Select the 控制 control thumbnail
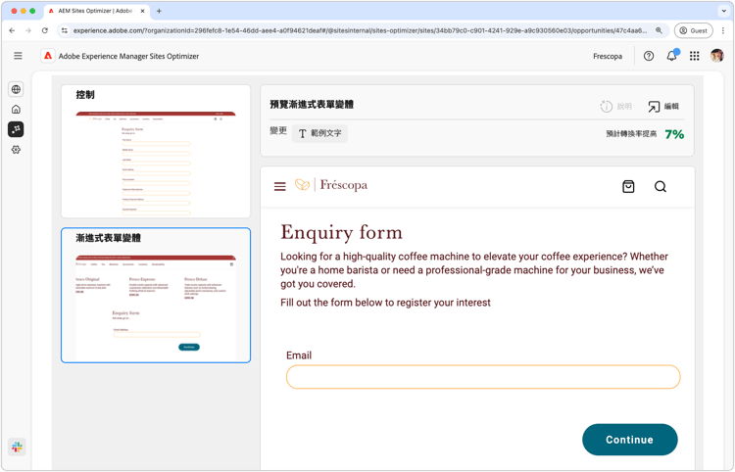The width and height of the screenshot is (735, 472). (156, 151)
